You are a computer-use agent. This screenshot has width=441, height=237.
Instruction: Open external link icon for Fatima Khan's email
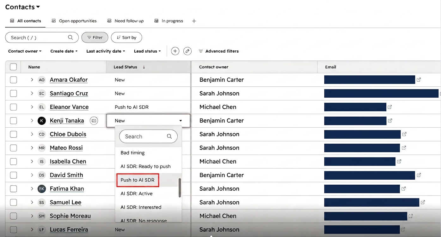click(403, 189)
